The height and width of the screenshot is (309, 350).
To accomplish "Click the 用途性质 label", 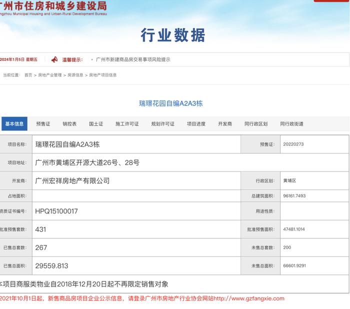I will [x=265, y=211].
